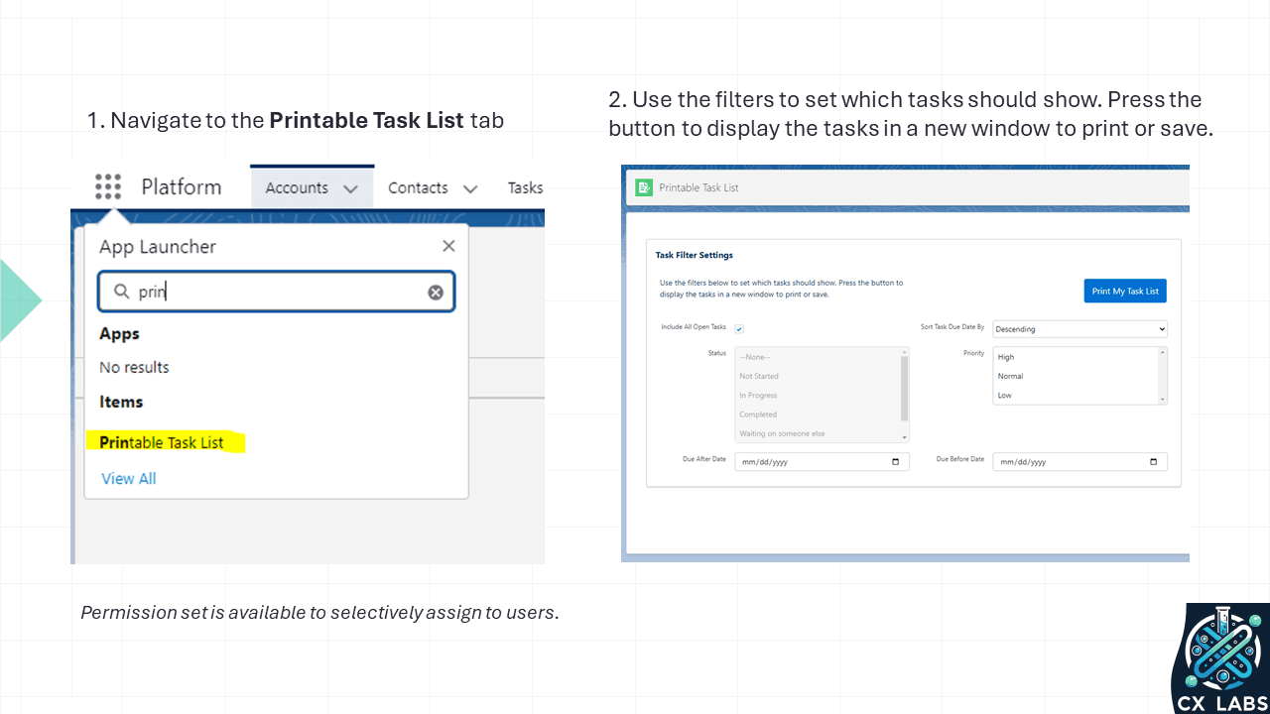The height and width of the screenshot is (714, 1270).
Task: Click the App Launcher search field
Action: 276,292
